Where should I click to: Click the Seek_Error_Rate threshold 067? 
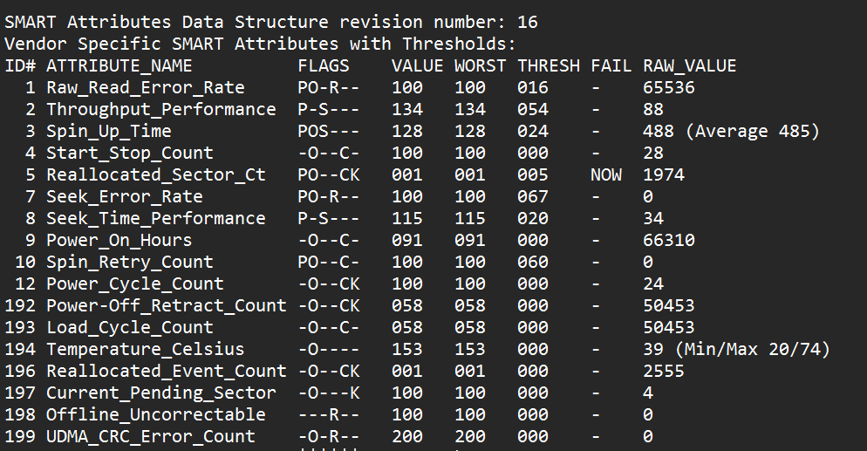(533, 197)
